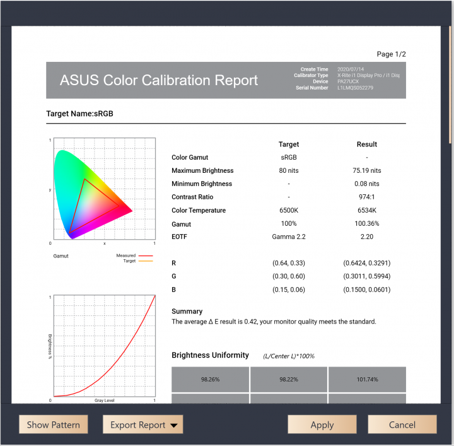454x446 pixels.
Task: Select gamut result '100.36%'
Action: tap(367, 223)
